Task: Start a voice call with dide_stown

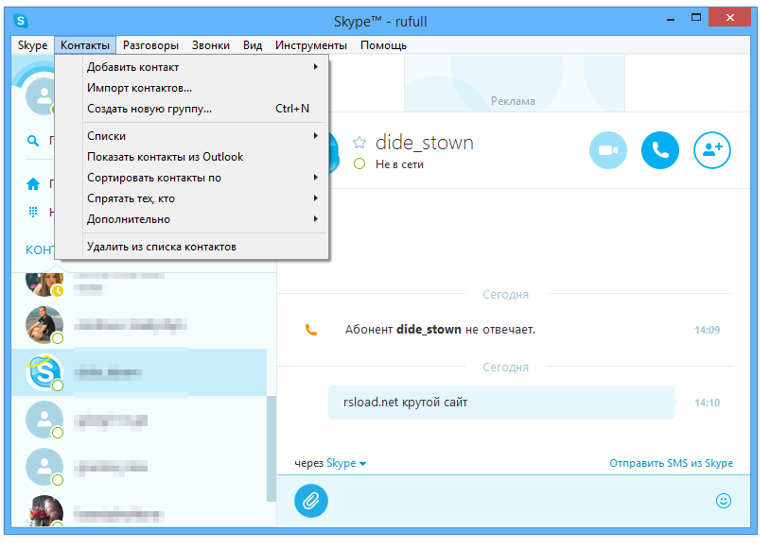Action: point(660,150)
